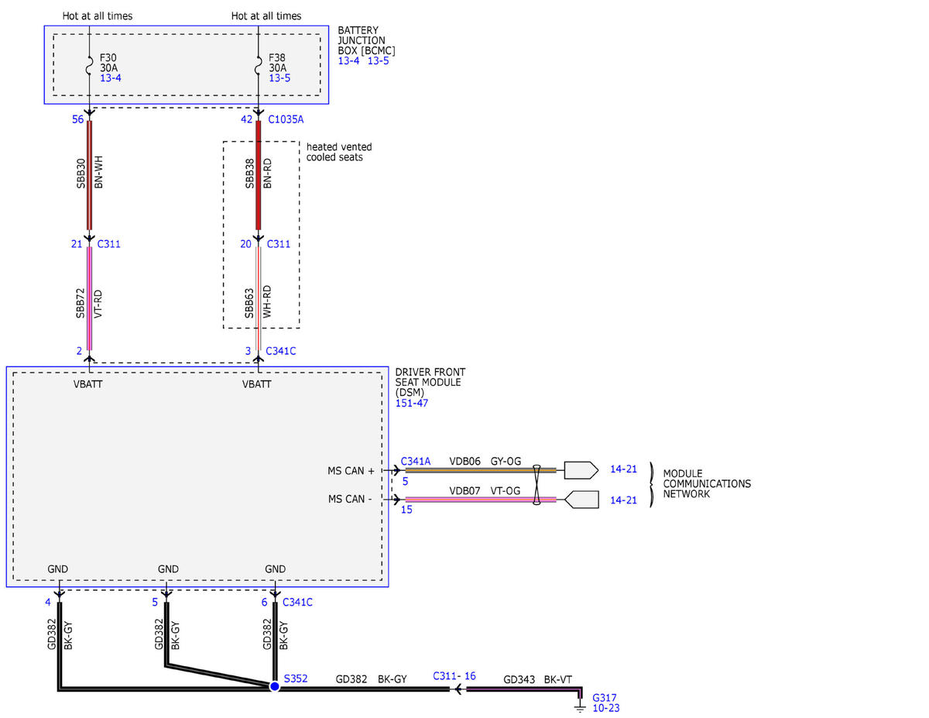
Task: Open the 151-47 Driver Front Seat Module link
Action: pyautogui.click(x=412, y=404)
